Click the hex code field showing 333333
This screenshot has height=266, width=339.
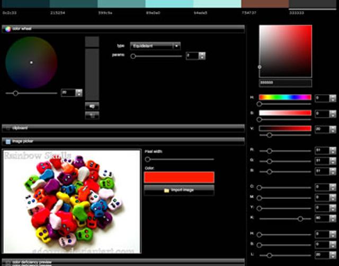pos(286,83)
